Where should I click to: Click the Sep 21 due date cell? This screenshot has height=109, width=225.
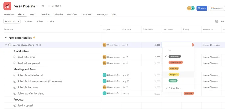point(131,93)
